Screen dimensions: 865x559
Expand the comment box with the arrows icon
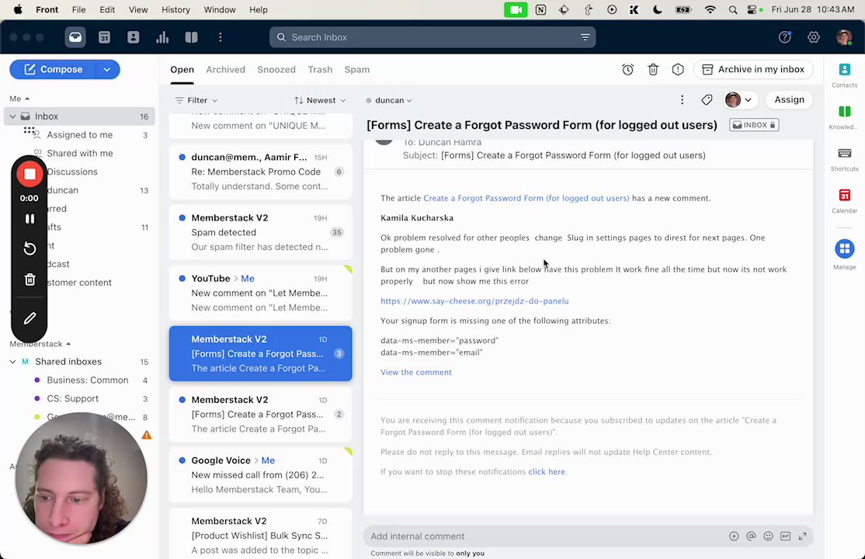coord(803,536)
